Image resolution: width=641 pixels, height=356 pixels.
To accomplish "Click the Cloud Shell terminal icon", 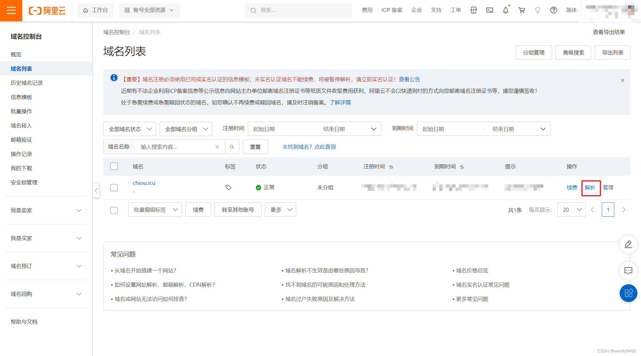I will pos(490,10).
